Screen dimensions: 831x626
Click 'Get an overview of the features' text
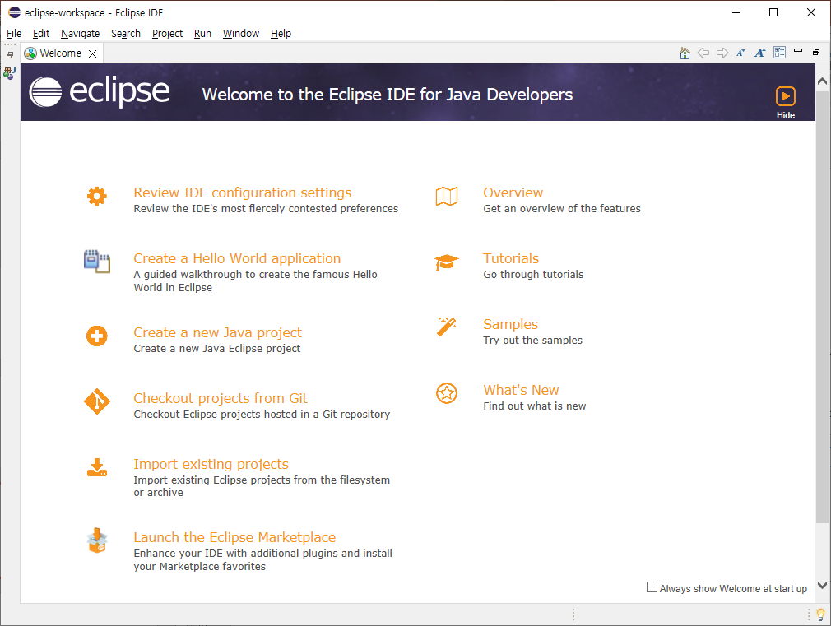562,208
